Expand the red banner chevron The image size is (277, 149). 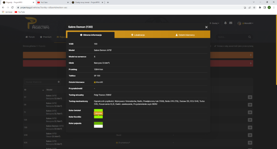(251, 63)
